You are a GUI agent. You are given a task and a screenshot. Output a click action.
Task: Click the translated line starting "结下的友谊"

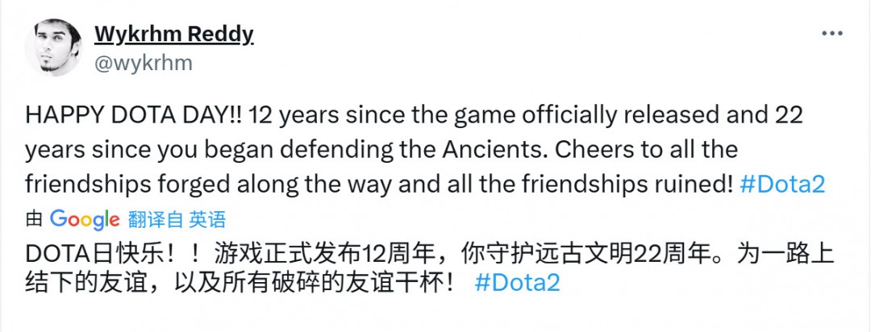(x=242, y=284)
